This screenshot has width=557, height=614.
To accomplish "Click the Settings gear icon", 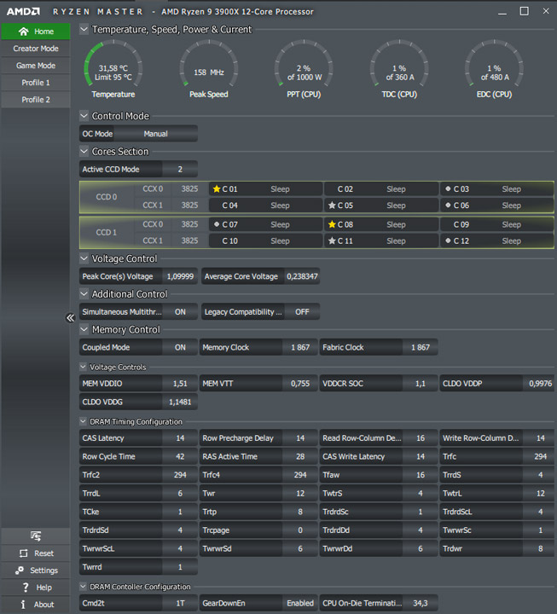I will tap(20, 571).
